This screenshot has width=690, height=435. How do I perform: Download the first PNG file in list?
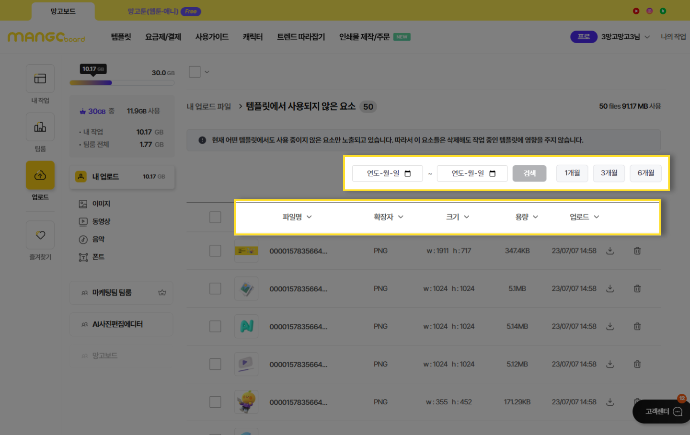[x=610, y=251]
